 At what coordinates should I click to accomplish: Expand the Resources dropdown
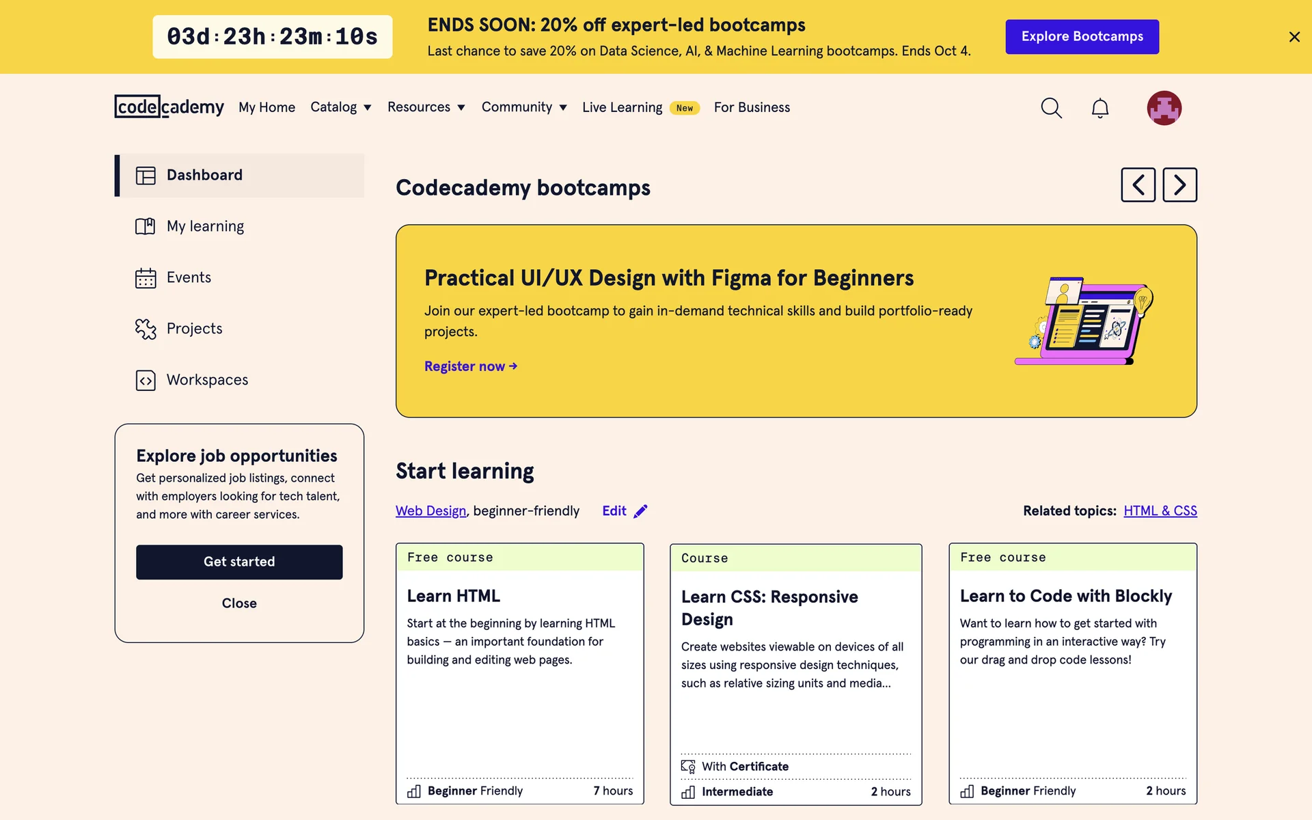point(426,107)
